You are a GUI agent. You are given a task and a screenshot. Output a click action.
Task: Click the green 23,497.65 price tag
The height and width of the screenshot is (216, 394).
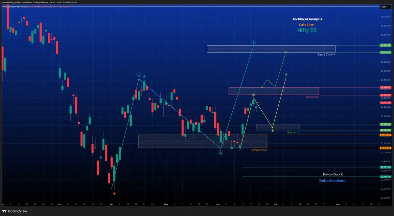point(386,130)
